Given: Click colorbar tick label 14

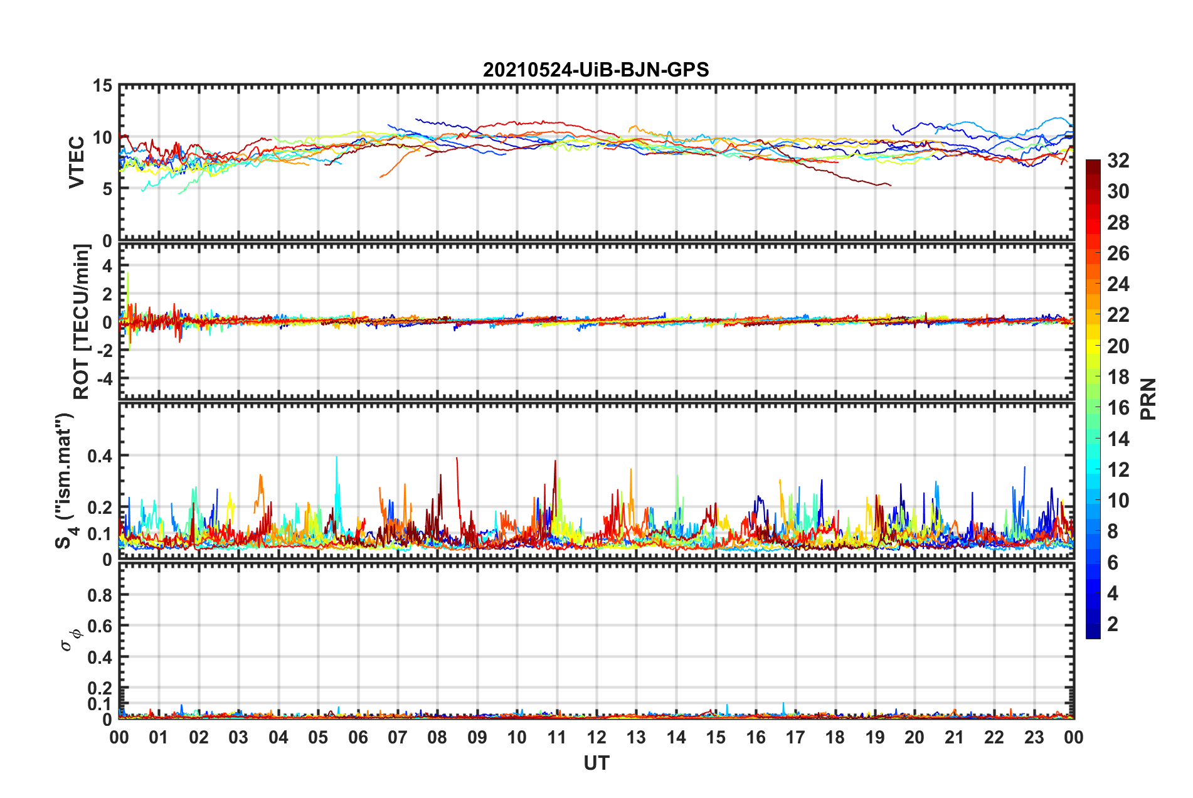Looking at the screenshot, I should (1118, 439).
